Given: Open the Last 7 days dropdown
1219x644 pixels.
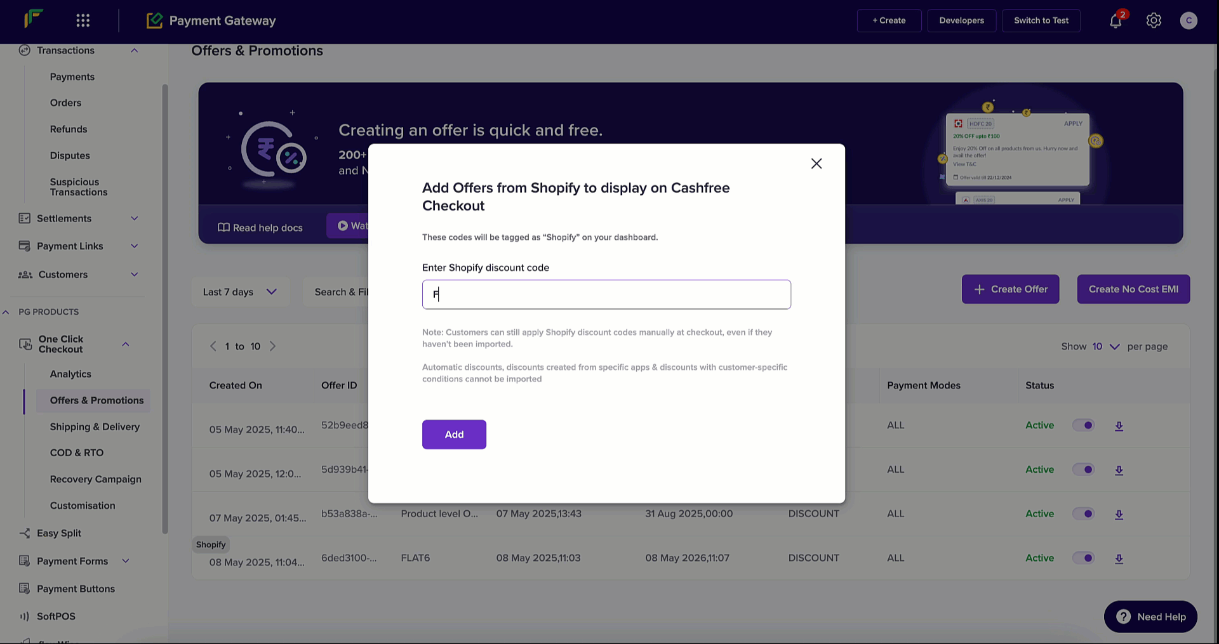Looking at the screenshot, I should click(240, 292).
